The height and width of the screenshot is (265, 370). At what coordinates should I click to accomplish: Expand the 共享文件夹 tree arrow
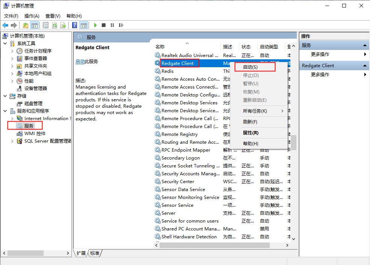(x=12, y=66)
